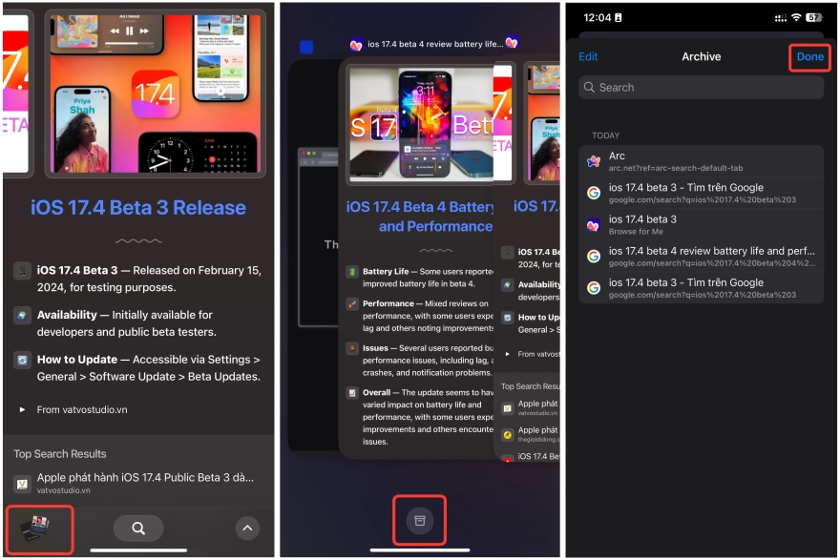Click the Google icon of beta 4 review entry
This screenshot has height=560, width=840.
594,256
